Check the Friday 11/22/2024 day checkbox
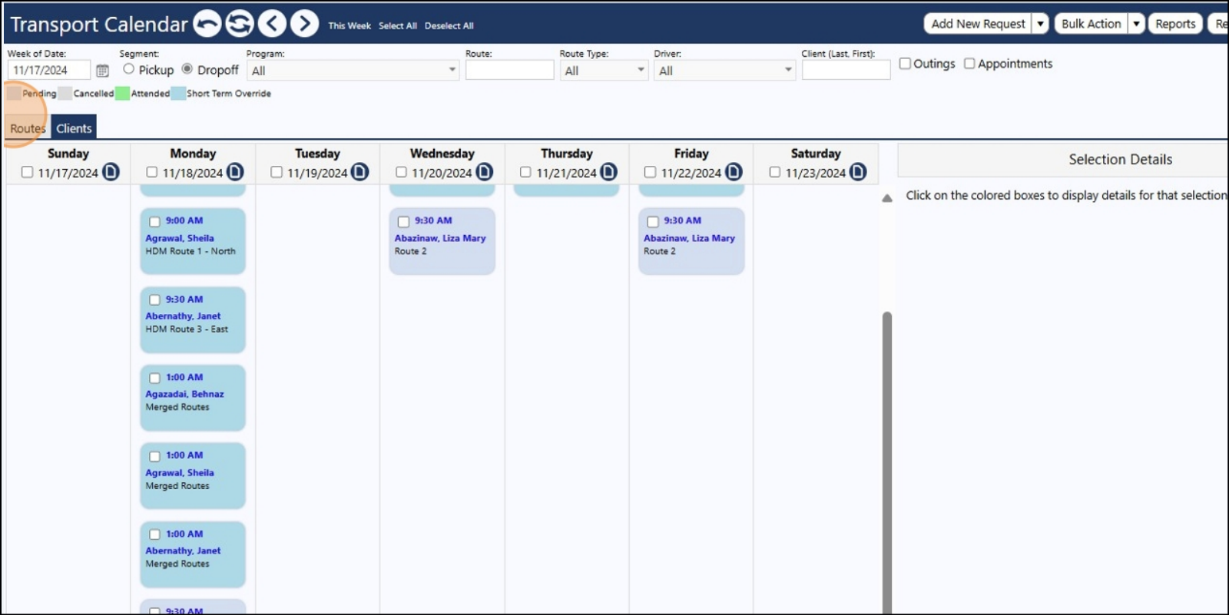The height and width of the screenshot is (615, 1229). point(650,172)
